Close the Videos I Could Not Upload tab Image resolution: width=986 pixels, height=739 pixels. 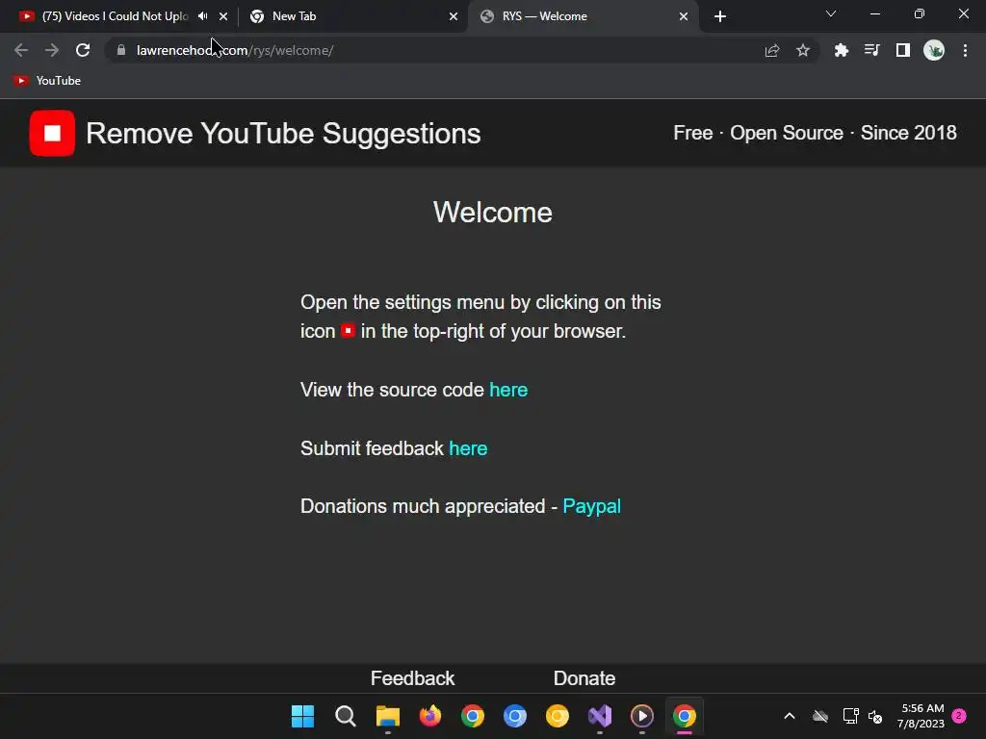coord(223,16)
